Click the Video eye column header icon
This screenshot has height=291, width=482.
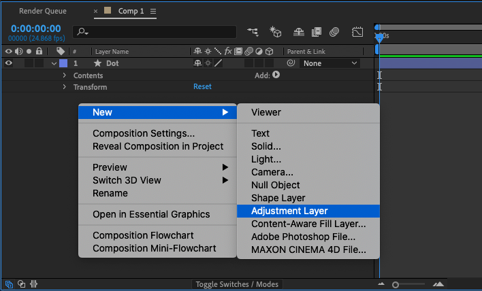click(9, 51)
